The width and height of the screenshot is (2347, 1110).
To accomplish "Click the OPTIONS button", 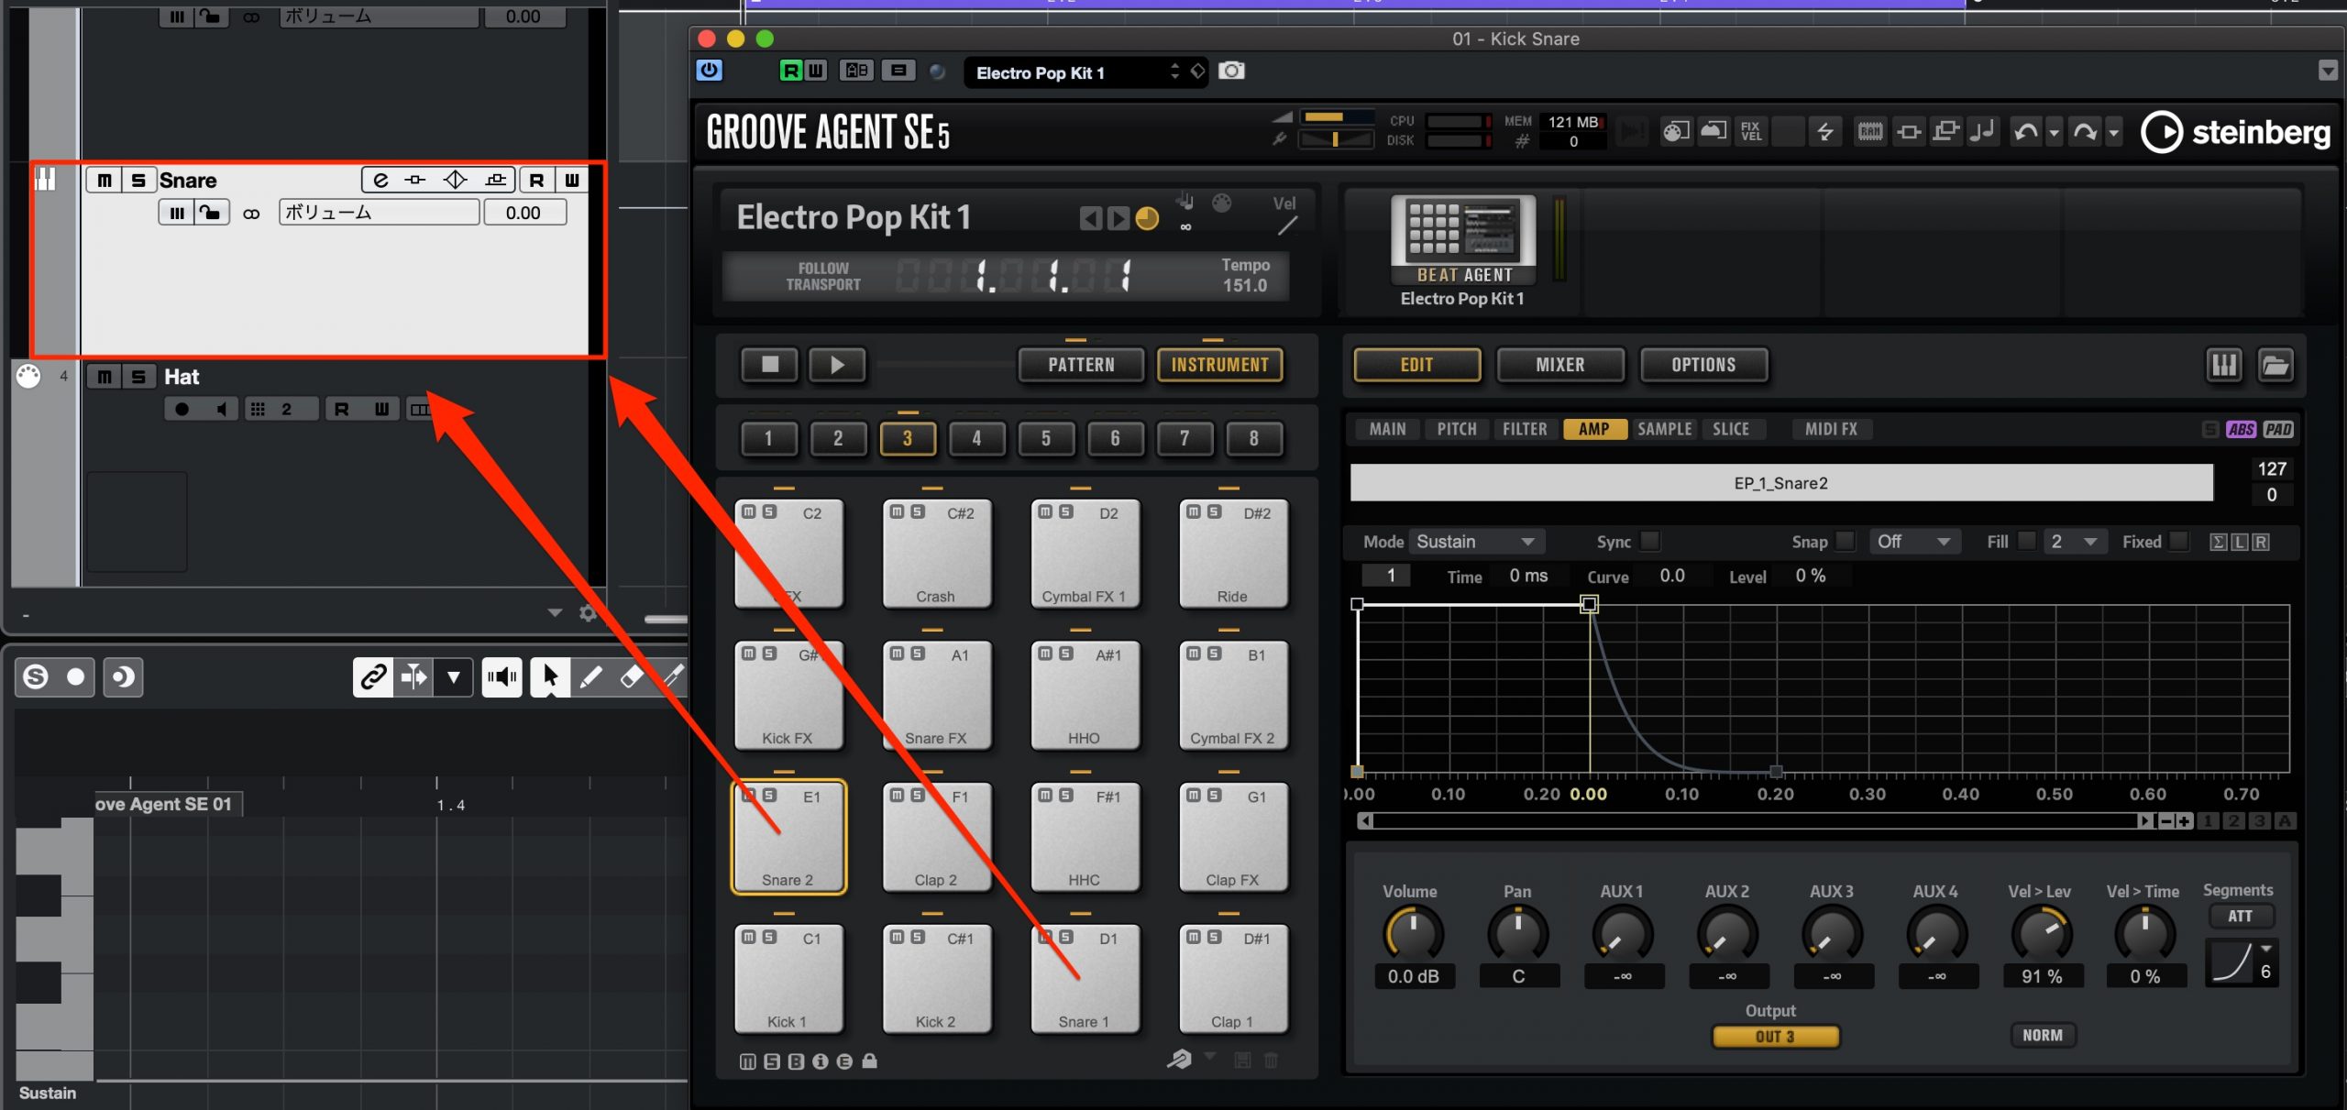I will pos(1703,365).
